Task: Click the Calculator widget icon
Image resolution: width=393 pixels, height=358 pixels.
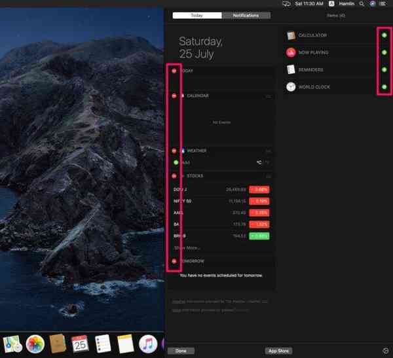Action: click(291, 35)
